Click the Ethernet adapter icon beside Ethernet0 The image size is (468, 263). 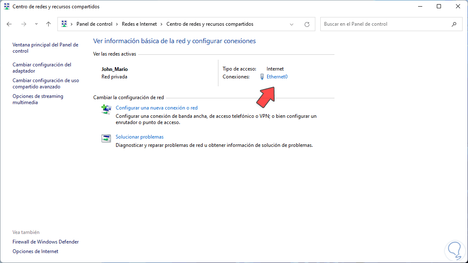click(262, 77)
